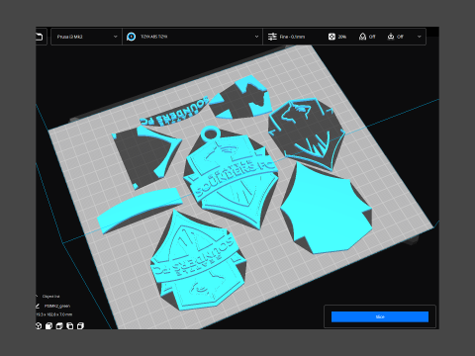
Task: Click the round blue material extruder icon
Action: 131,37
